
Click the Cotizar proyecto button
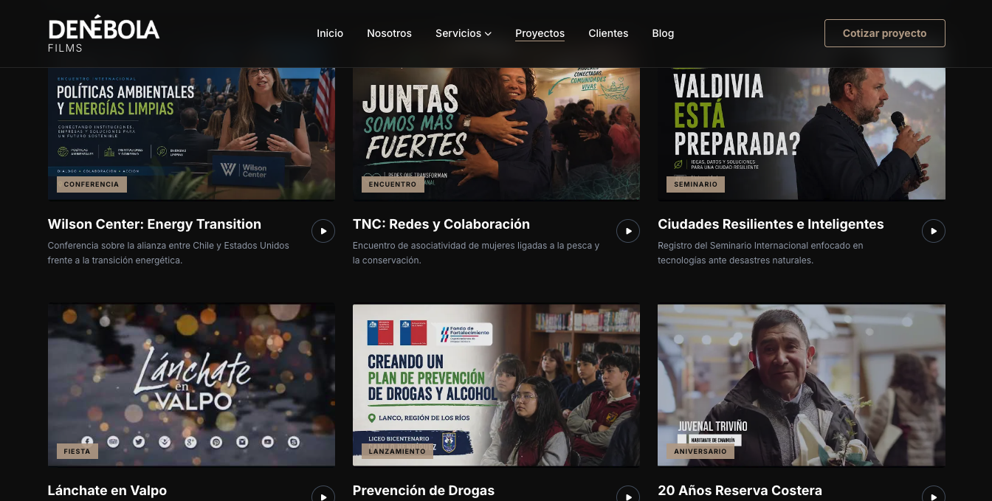pyautogui.click(x=884, y=33)
